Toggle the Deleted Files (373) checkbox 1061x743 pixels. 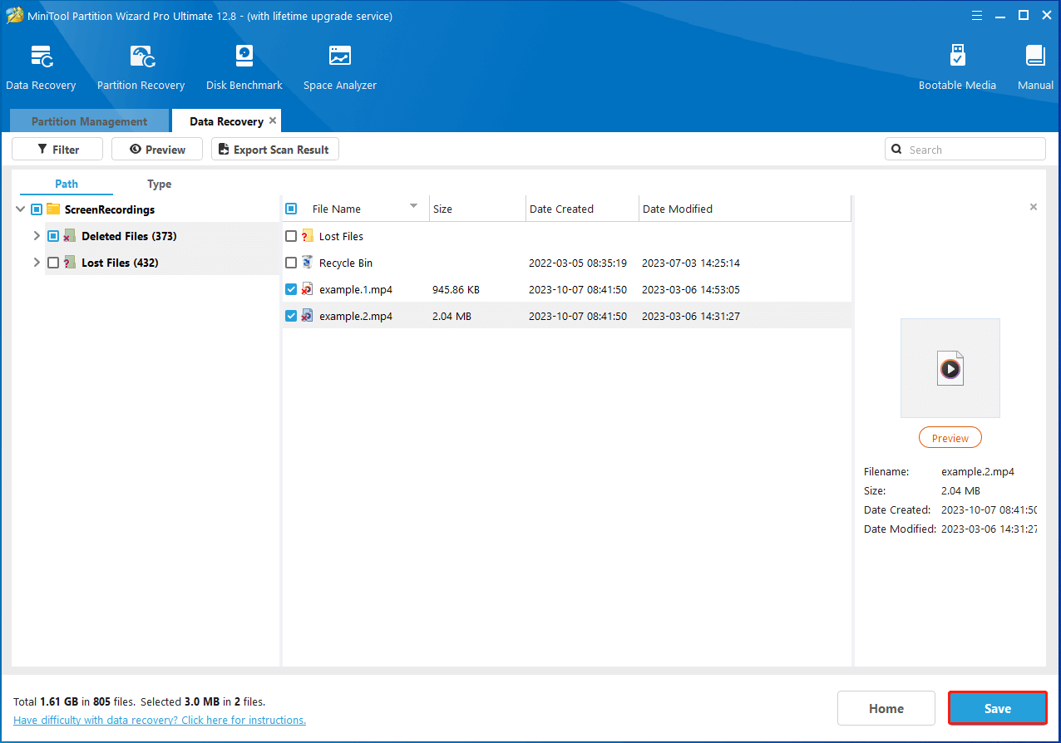(53, 236)
